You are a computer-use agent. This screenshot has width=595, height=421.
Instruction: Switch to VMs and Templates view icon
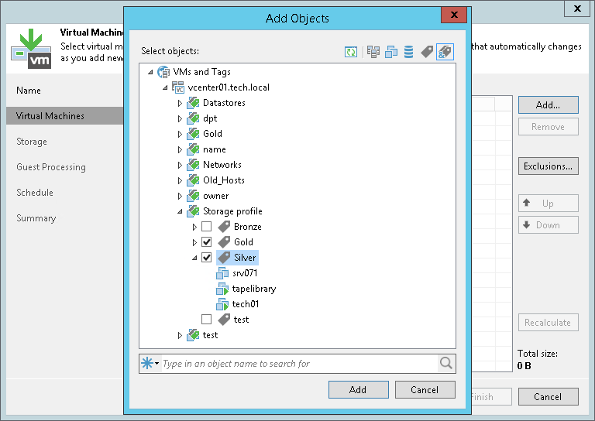(391, 52)
